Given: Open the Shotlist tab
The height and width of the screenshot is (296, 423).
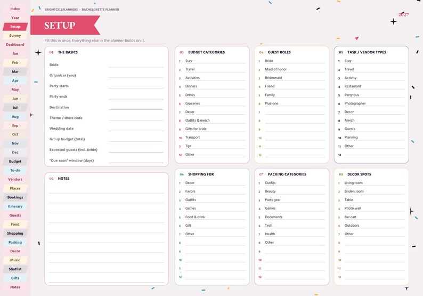Looking at the screenshot, I should 15,269.
